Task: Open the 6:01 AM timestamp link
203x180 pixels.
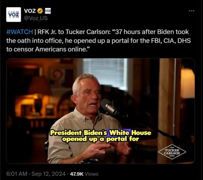Action: (x=17, y=174)
